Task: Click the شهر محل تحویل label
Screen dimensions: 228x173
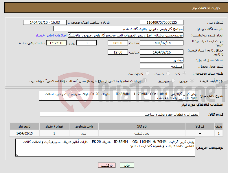Action: 211,67
